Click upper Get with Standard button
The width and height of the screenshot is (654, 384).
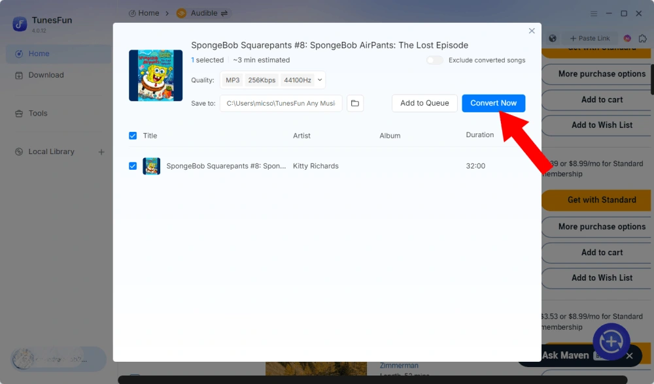tap(596, 52)
